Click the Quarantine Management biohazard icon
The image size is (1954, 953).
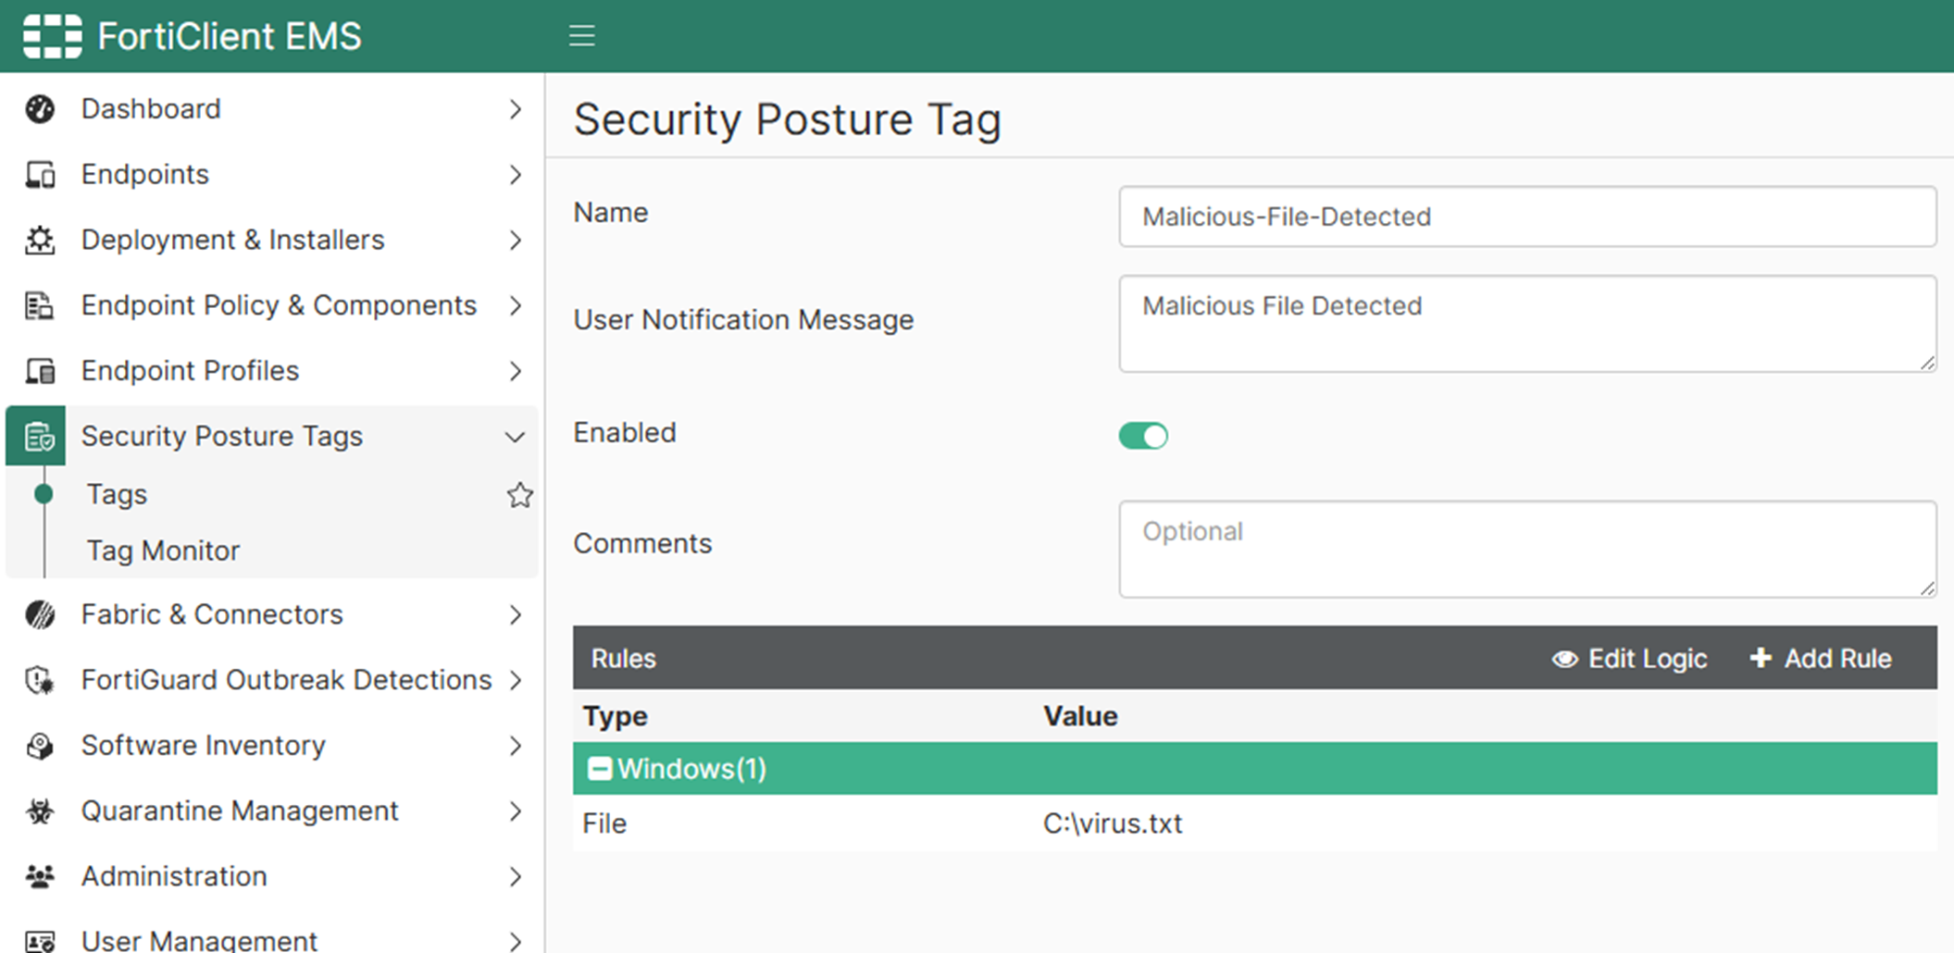[x=40, y=811]
